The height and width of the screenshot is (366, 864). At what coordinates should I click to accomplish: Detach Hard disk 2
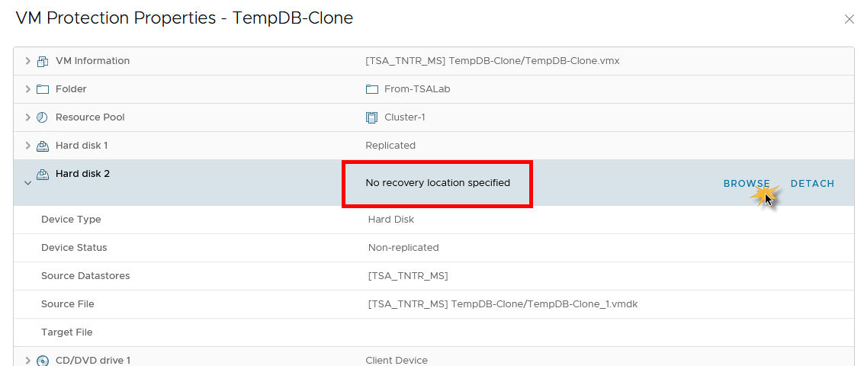pyautogui.click(x=812, y=184)
